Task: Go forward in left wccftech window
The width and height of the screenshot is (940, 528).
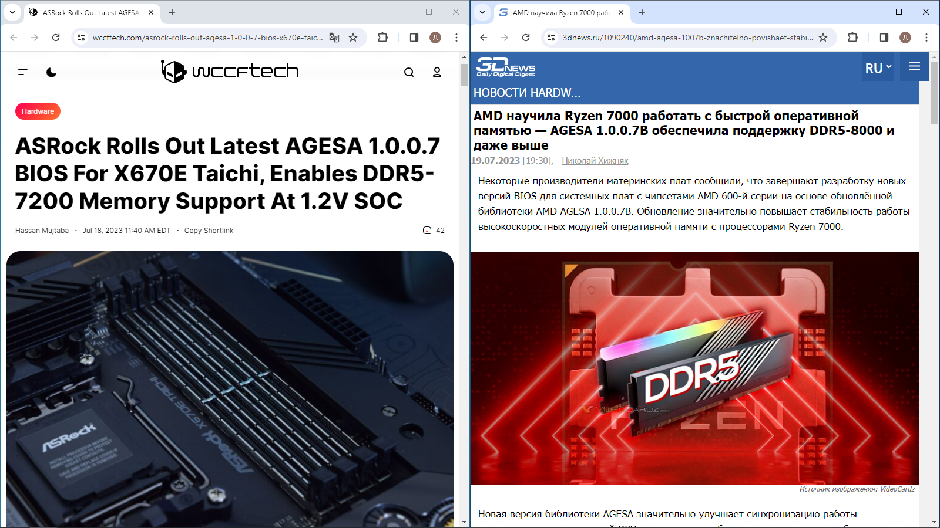Action: [x=35, y=38]
